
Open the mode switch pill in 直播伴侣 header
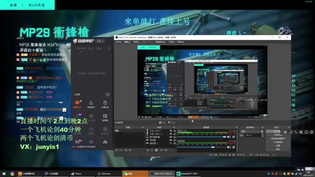[100, 41]
